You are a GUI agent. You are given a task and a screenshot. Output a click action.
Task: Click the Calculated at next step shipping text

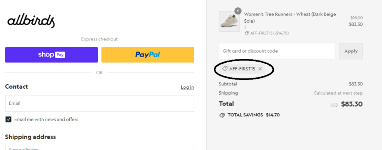pos(338,93)
